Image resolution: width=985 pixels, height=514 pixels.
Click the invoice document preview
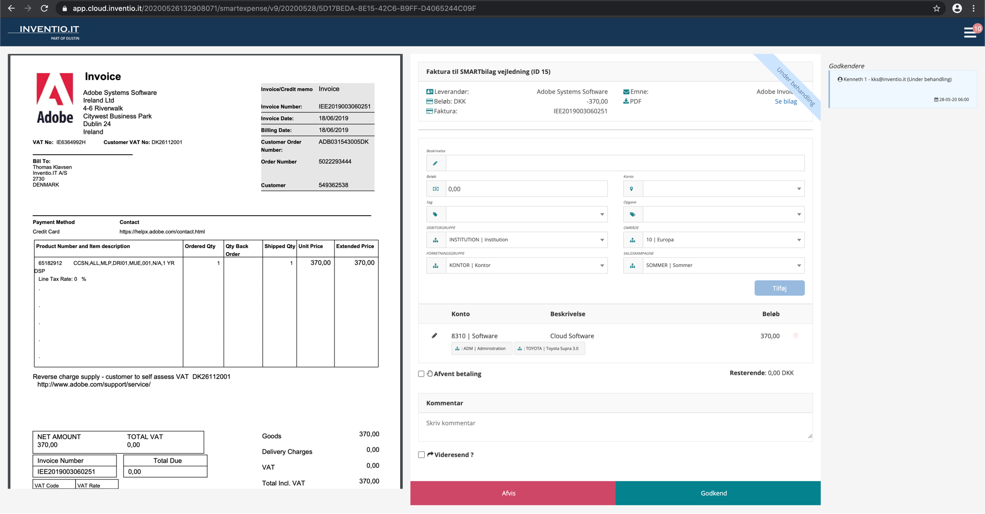tap(205, 272)
